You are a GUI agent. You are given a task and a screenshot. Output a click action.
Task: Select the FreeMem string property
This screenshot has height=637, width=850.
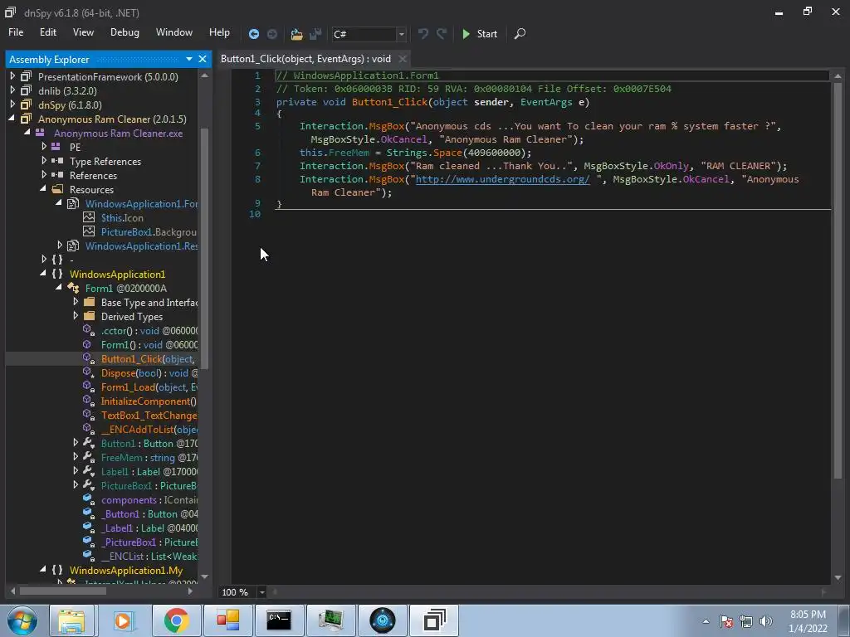[149, 458]
